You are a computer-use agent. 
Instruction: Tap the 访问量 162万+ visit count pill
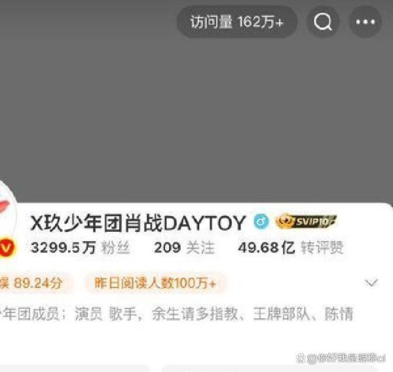[x=237, y=22]
